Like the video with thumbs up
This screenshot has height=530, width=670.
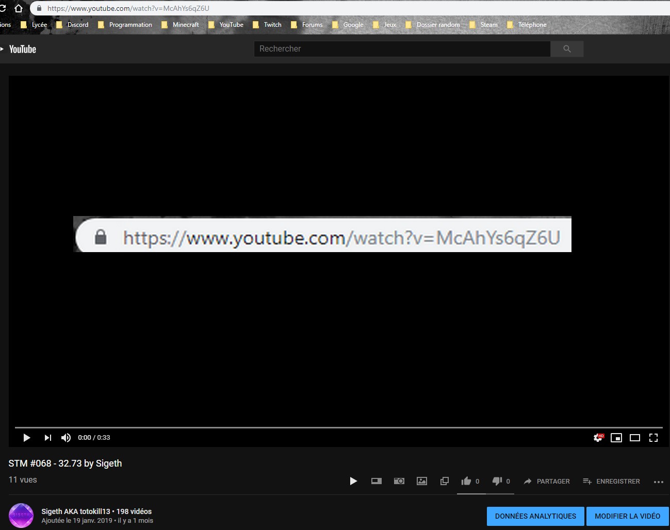466,481
